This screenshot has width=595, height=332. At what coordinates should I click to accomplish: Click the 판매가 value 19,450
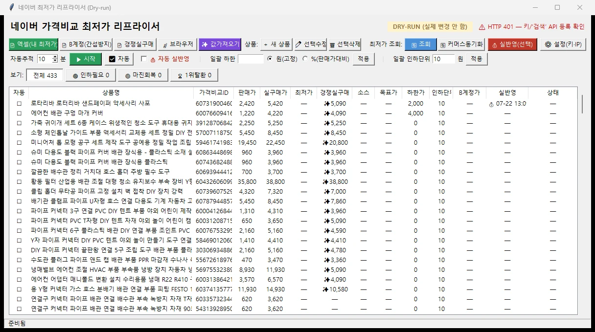(x=247, y=143)
